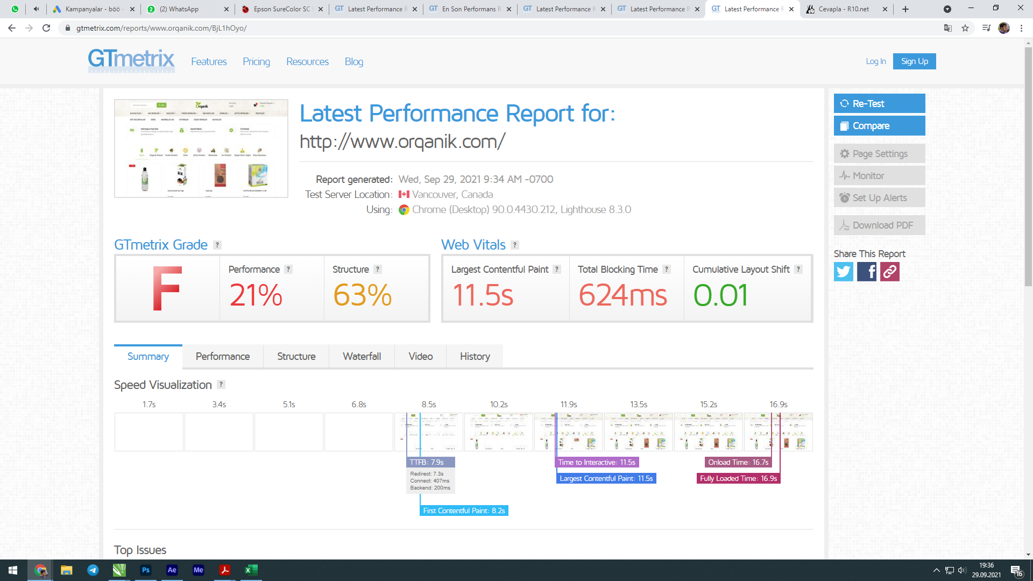
Task: Click the TTFB 7.9s marker
Action: click(430, 462)
